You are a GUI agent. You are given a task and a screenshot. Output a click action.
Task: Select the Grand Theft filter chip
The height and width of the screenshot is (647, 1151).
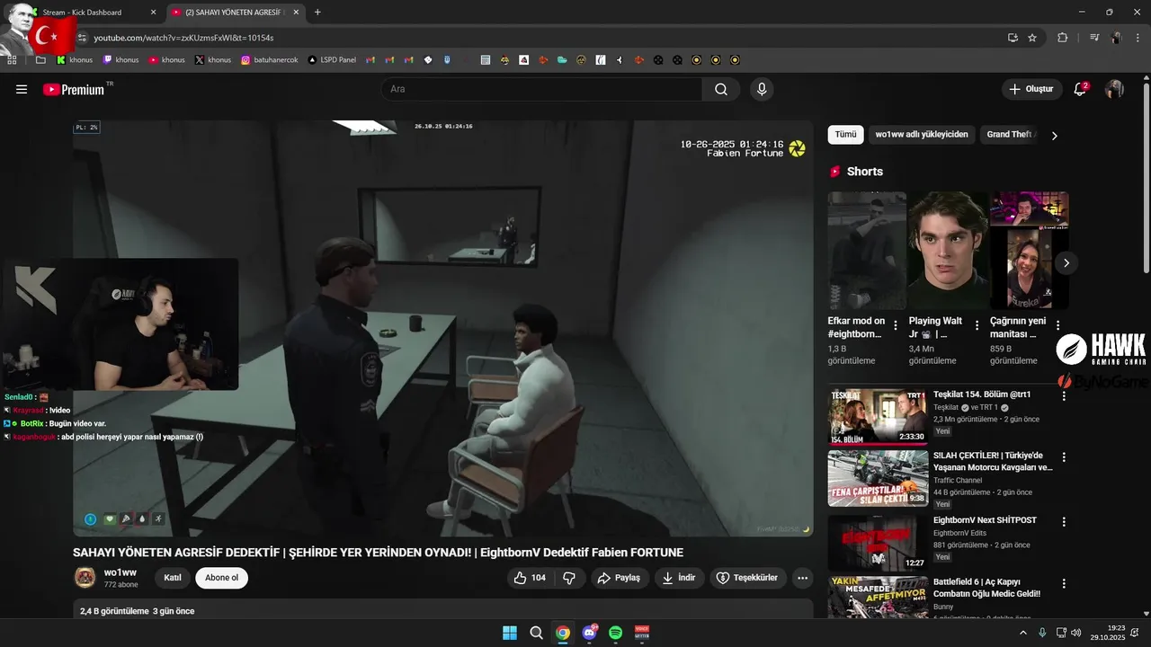click(x=1011, y=135)
